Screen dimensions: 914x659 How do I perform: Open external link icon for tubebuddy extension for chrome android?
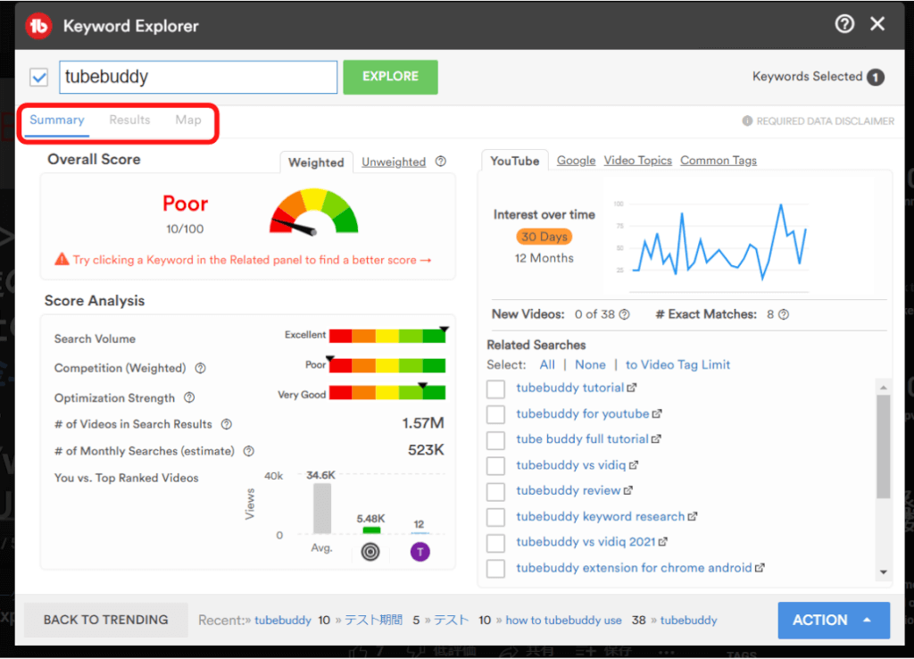pyautogui.click(x=760, y=567)
